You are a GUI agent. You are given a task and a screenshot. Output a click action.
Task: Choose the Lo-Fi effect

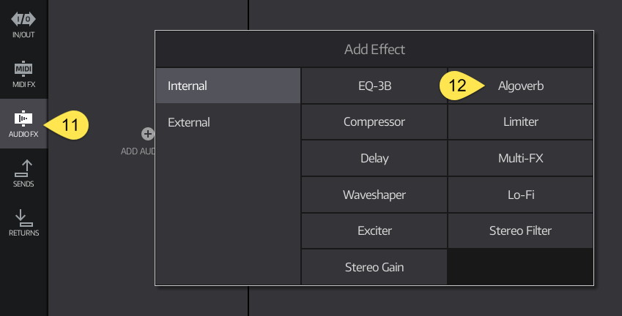tap(520, 195)
